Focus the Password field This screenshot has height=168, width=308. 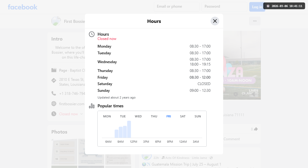coord(224,6)
